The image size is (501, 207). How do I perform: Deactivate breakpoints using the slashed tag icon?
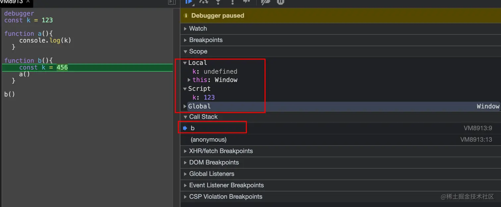tap(266, 2)
